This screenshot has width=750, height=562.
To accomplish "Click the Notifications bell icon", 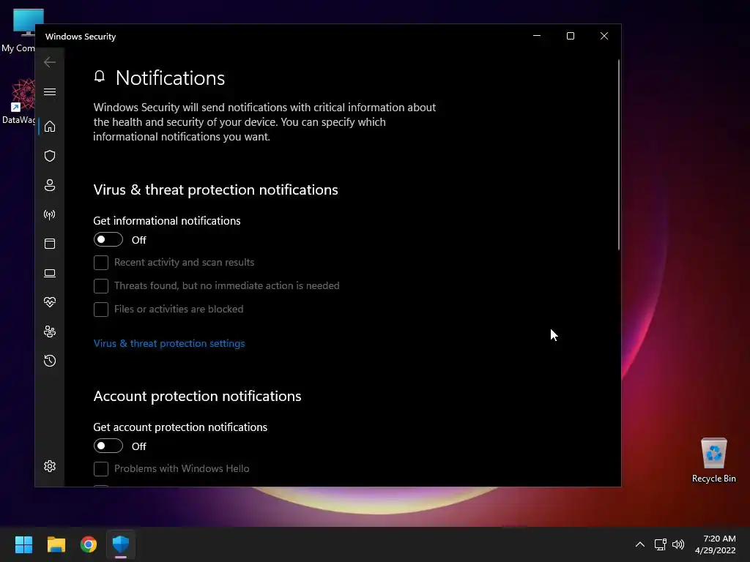I will click(x=100, y=76).
